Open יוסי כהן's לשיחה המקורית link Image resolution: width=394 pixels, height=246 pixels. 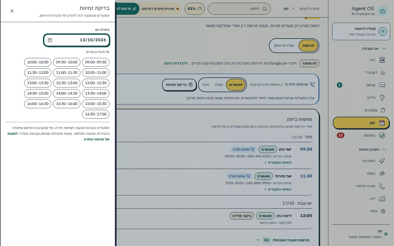pos(278,163)
